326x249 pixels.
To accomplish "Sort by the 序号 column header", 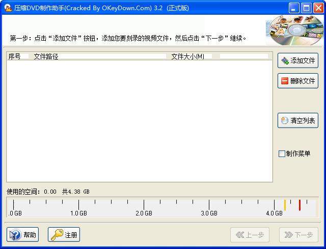I will point(18,56).
